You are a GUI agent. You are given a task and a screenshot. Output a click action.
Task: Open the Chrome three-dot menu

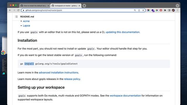[x=177, y=10]
